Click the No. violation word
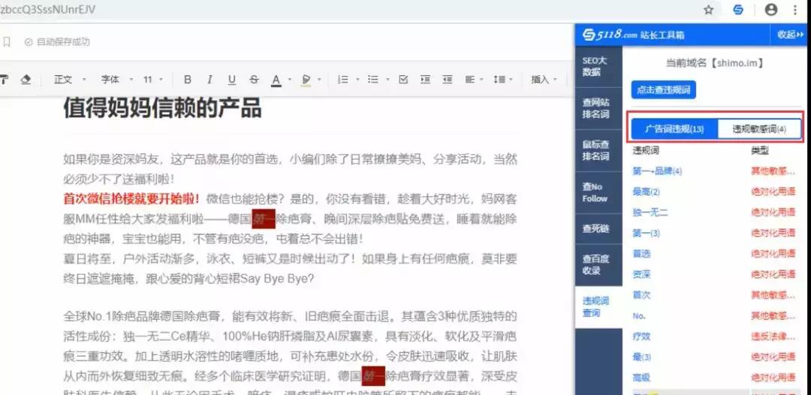 tap(639, 316)
